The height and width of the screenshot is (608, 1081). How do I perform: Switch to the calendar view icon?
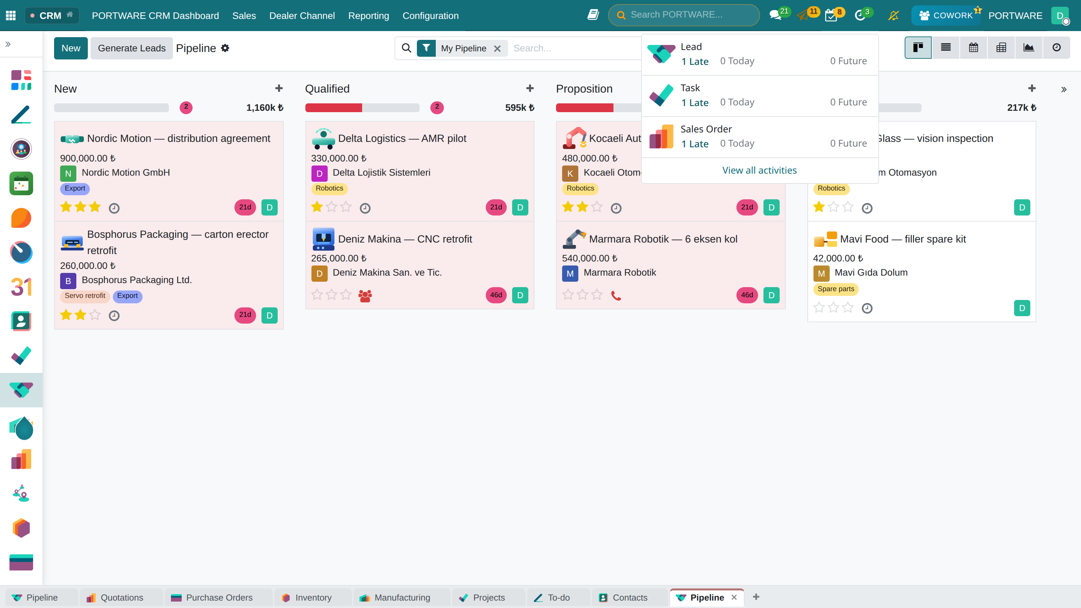pyautogui.click(x=973, y=47)
